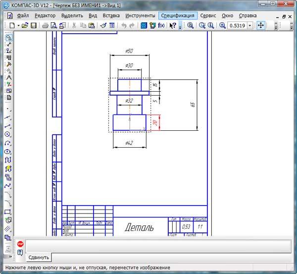Select the Ellipse tool icon
The image size is (297, 274).
tap(8, 152)
